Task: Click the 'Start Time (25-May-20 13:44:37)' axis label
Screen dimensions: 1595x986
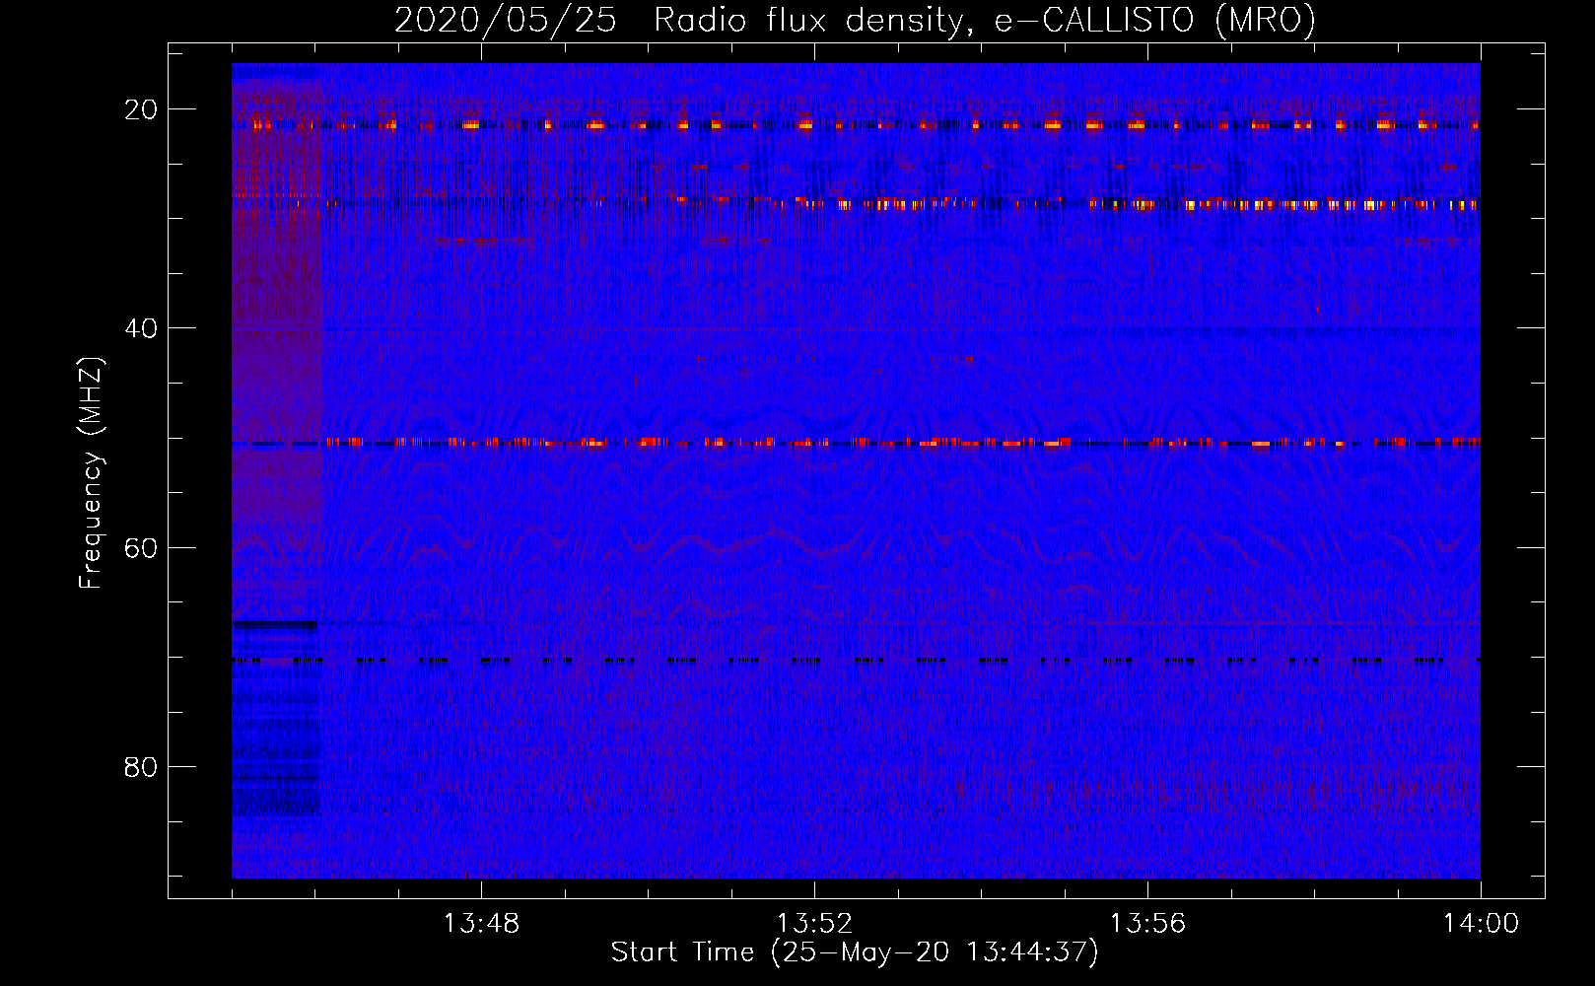Action: [x=855, y=952]
